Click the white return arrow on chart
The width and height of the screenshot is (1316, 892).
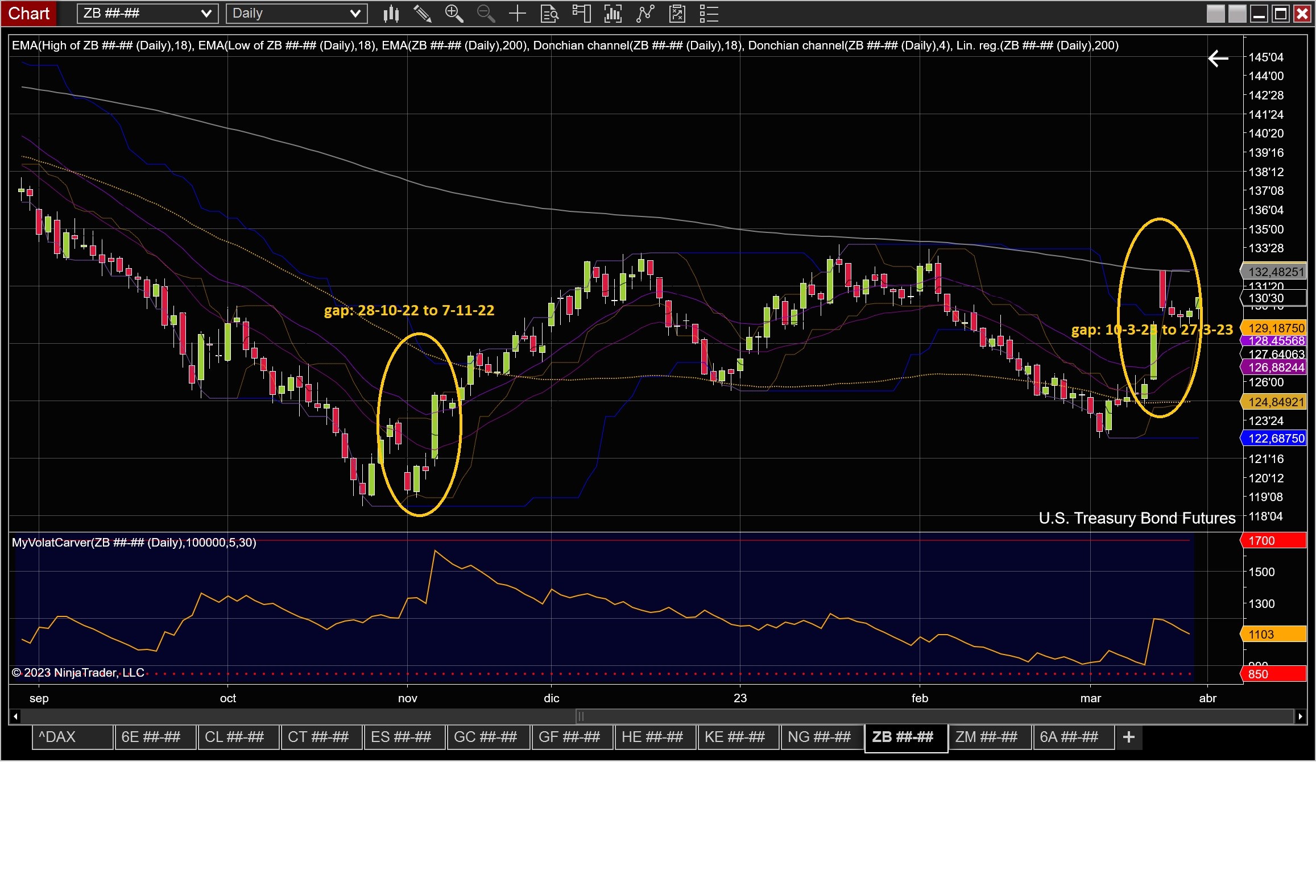(x=1218, y=58)
